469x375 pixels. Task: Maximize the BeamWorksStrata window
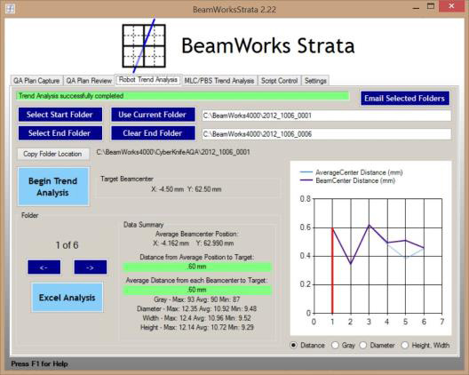pyautogui.click(x=431, y=6)
